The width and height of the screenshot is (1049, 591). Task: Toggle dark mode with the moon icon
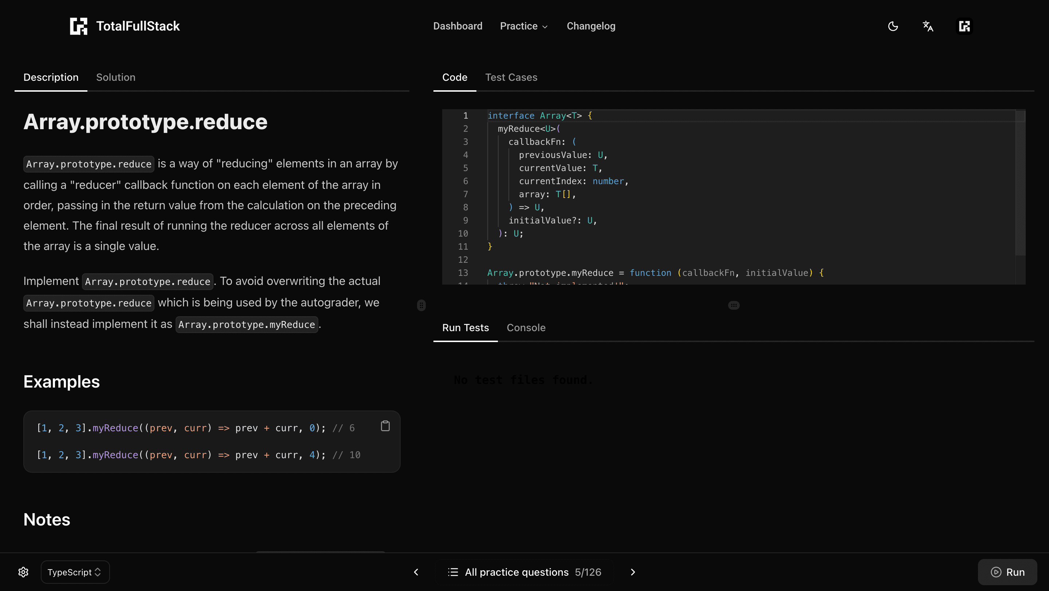pos(893,26)
